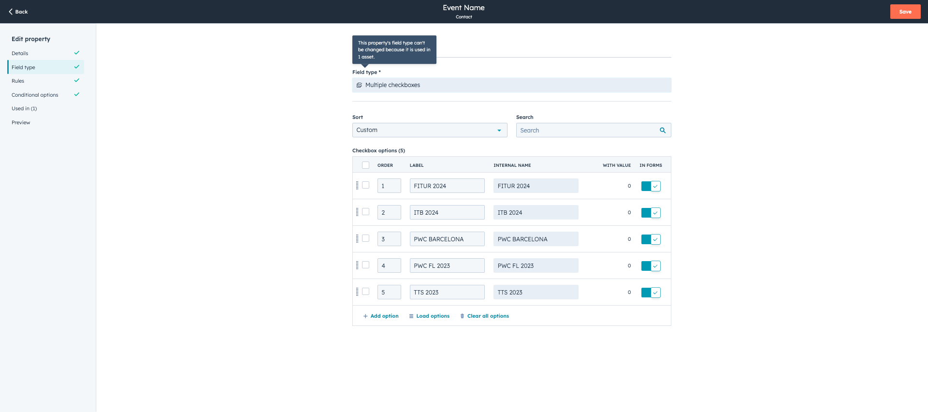Click Load options link
The image size is (928, 412).
coord(429,316)
